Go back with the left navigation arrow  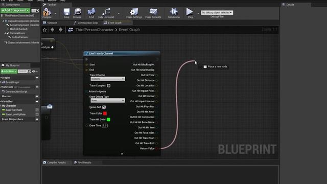52,30
